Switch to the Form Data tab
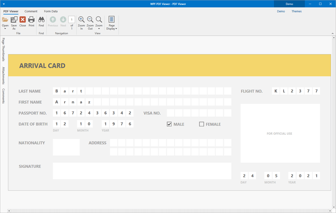 [51, 11]
